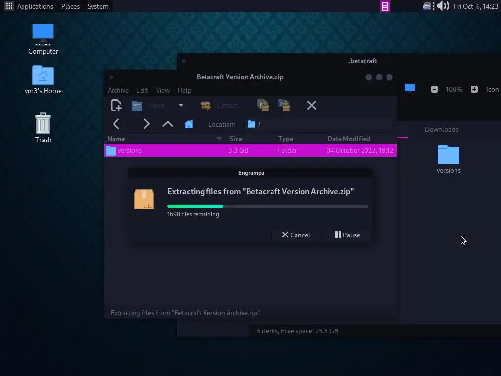Click the 100% zoom level in file manager
Image resolution: width=501 pixels, height=376 pixels.
[454, 89]
